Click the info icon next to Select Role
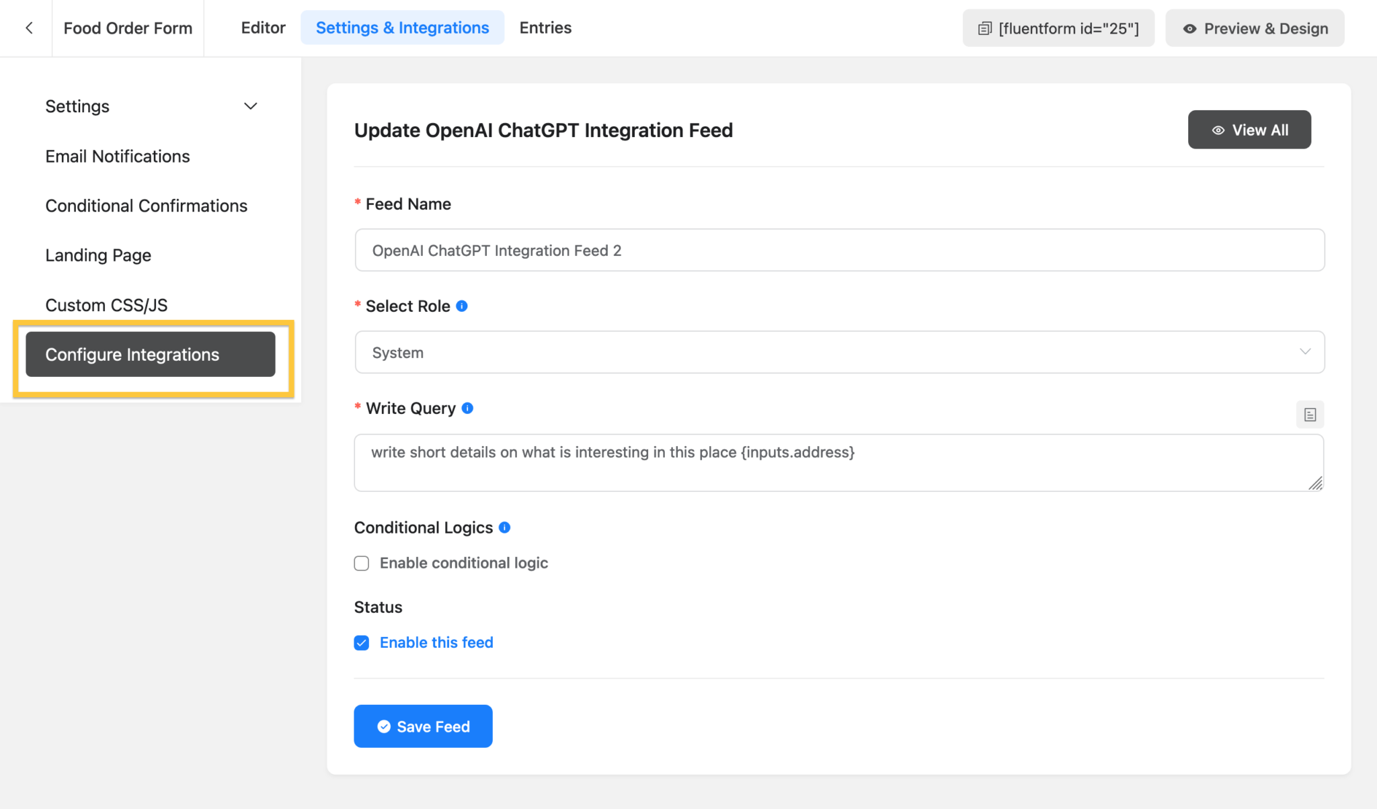 [x=461, y=306]
